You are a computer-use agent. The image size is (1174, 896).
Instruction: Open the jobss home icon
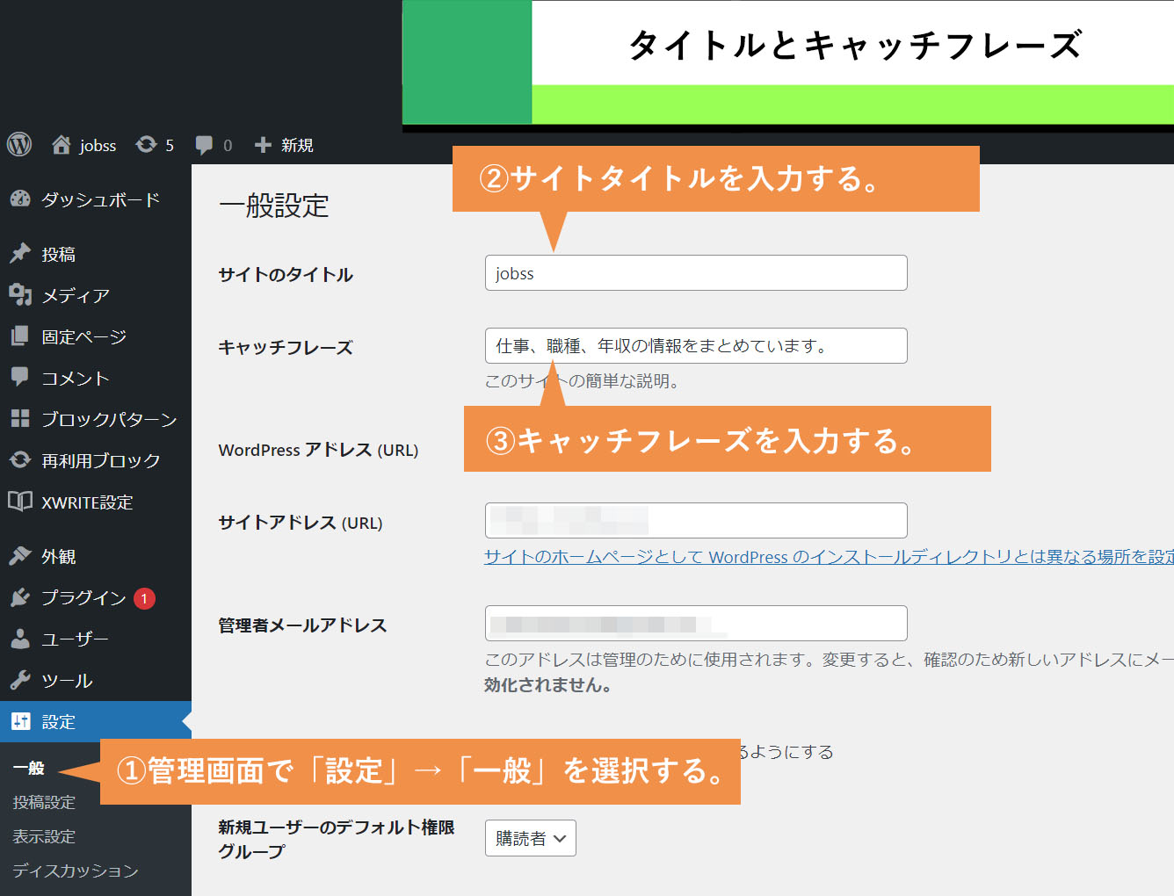click(x=62, y=144)
